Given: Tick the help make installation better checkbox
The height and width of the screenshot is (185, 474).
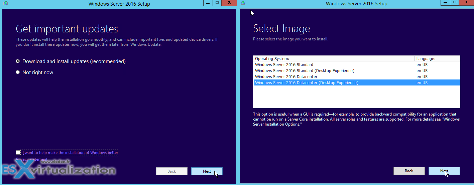Looking at the screenshot, I should pos(18,153).
